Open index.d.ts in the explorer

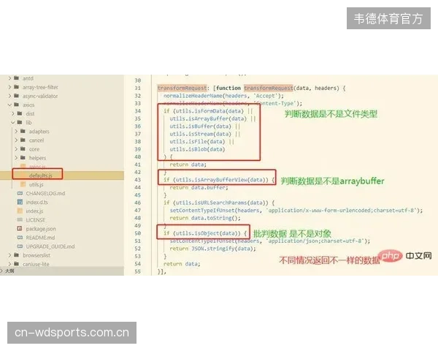click(37, 202)
